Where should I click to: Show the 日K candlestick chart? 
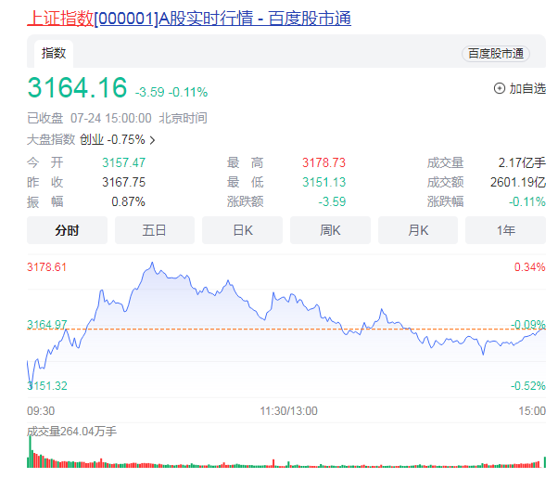click(243, 230)
